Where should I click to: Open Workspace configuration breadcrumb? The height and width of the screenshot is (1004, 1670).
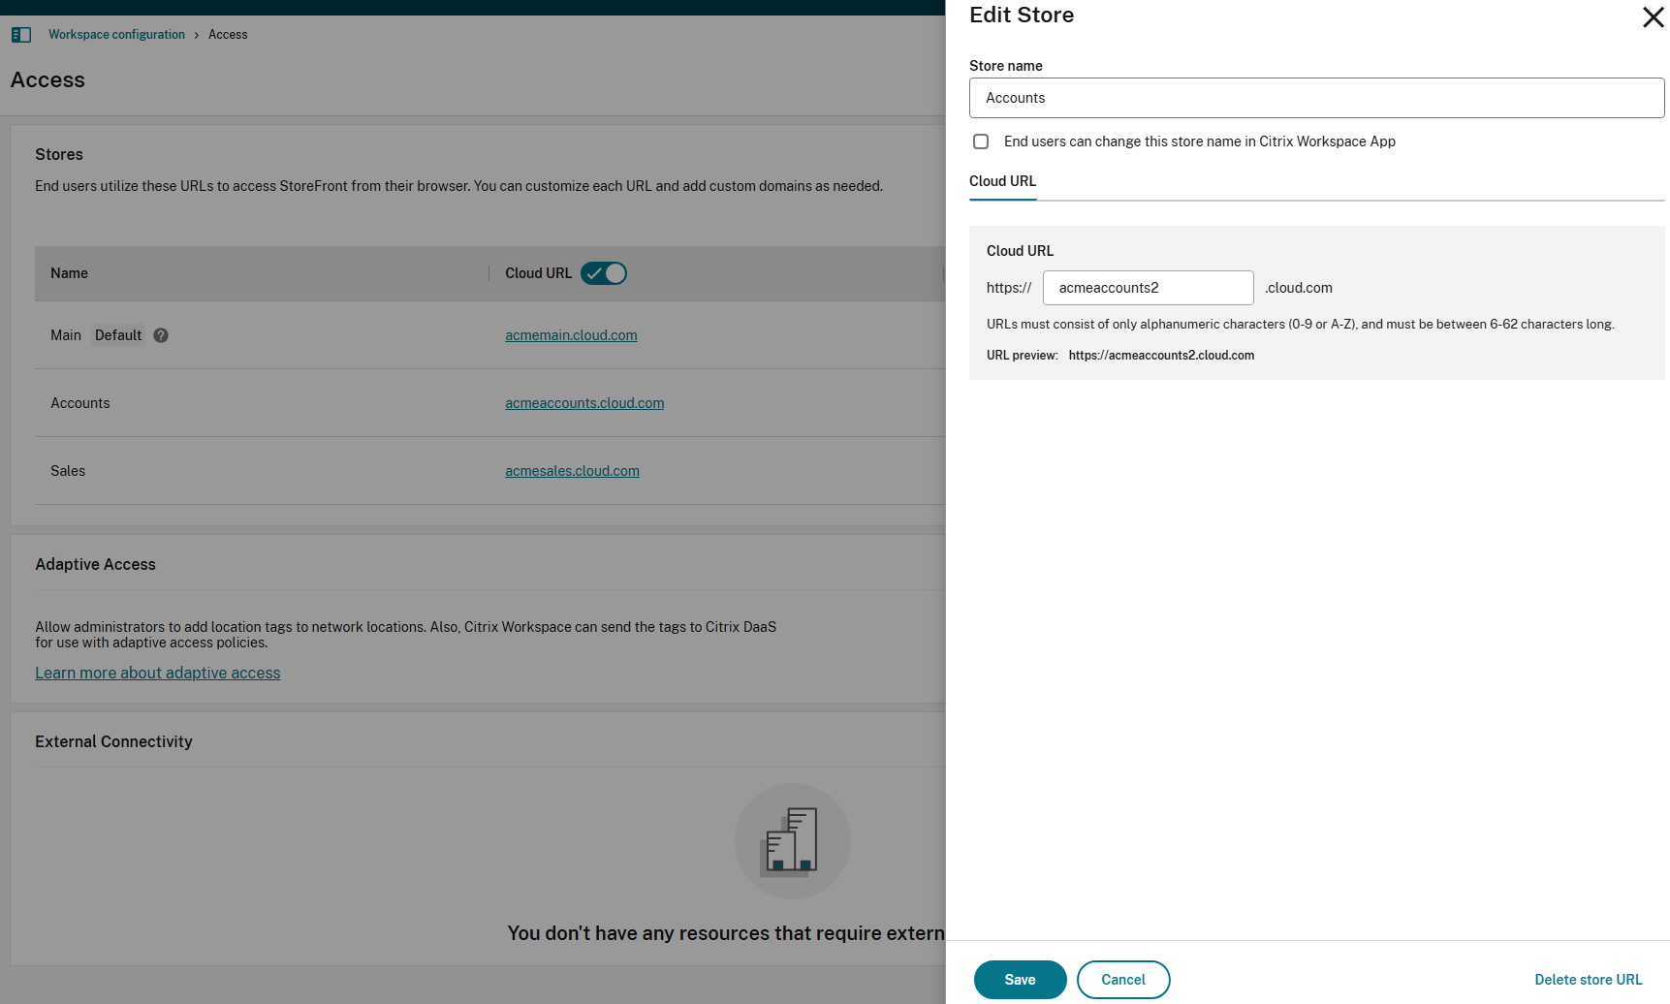pyautogui.click(x=116, y=35)
